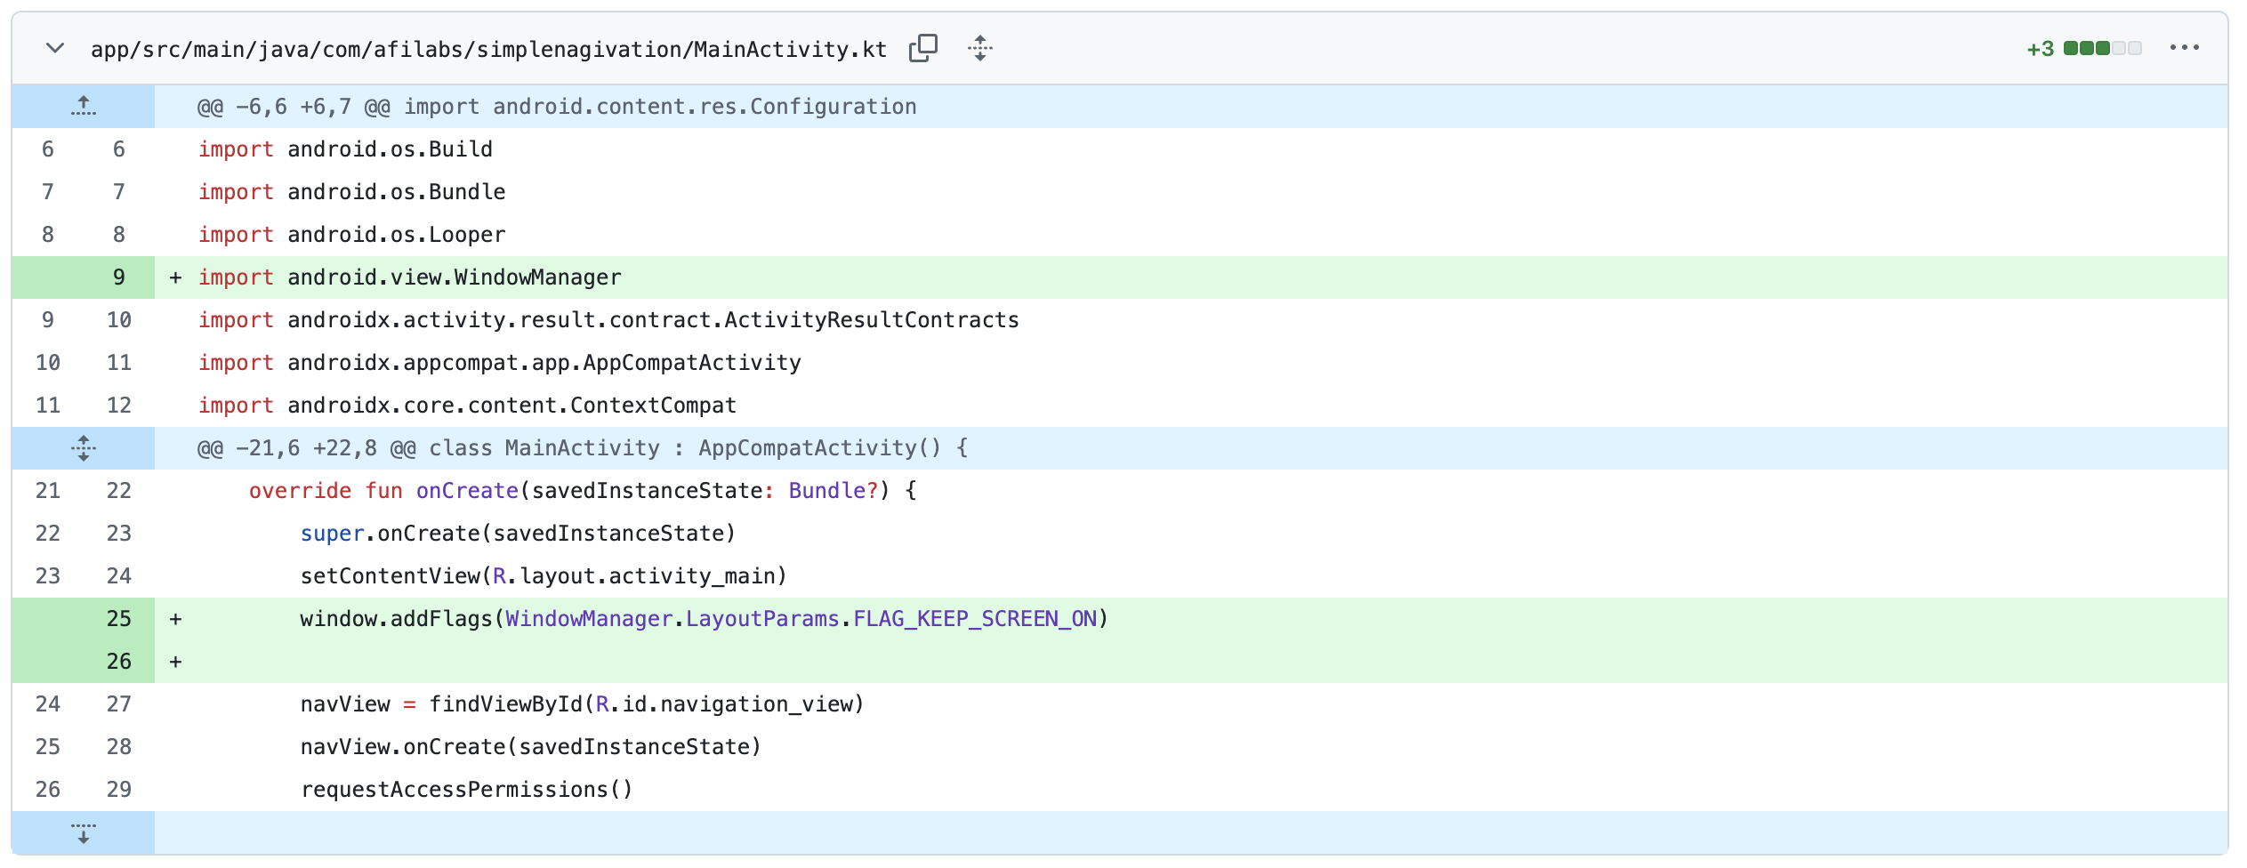
Task: Click the FLAG_KEEP_SCREEN_ON code line
Action: point(704,619)
